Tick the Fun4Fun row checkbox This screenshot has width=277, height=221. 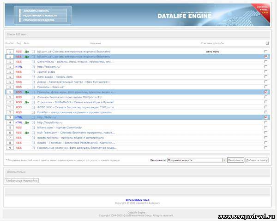(x=266, y=112)
